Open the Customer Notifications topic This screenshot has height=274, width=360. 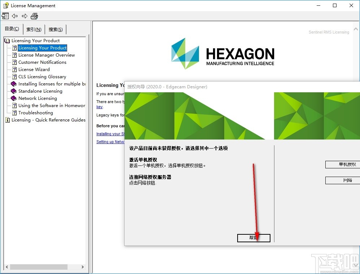tap(42, 62)
